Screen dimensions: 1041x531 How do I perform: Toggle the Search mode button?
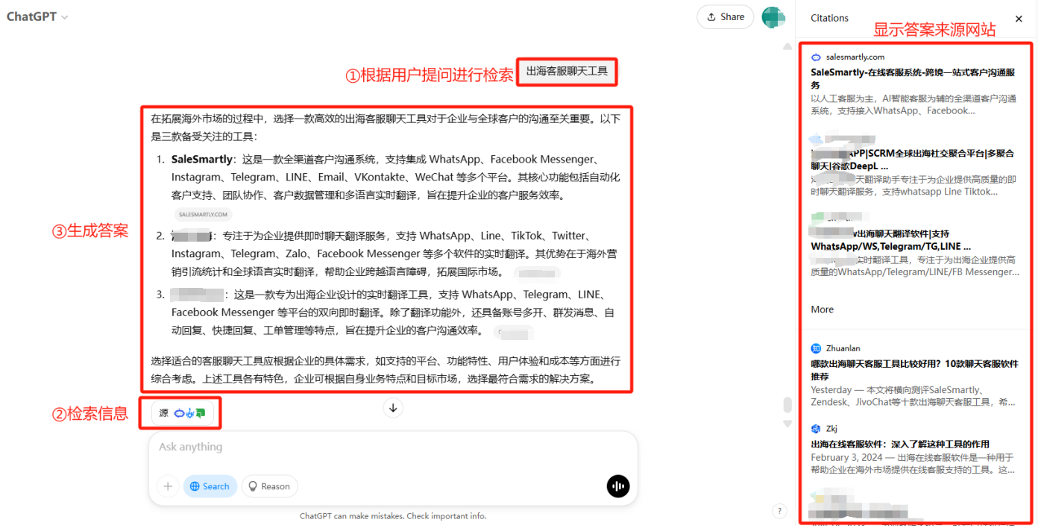click(x=210, y=486)
